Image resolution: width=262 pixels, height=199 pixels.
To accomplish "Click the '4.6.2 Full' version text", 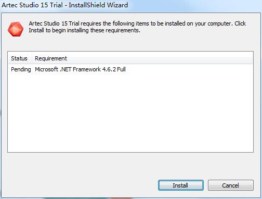I will (114, 69).
